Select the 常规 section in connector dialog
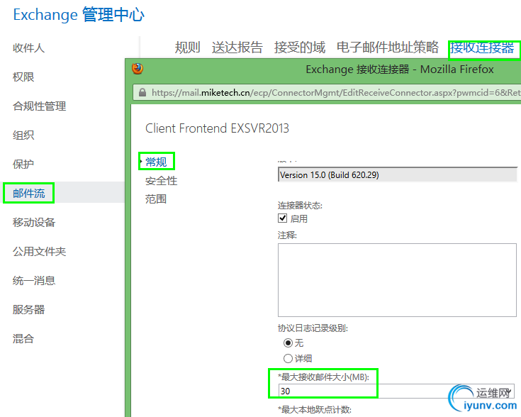This screenshot has width=521, height=417. tap(156, 162)
